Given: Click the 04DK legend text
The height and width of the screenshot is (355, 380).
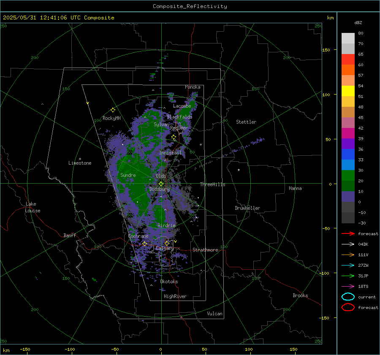Looking at the screenshot, I should pyautogui.click(x=363, y=244).
